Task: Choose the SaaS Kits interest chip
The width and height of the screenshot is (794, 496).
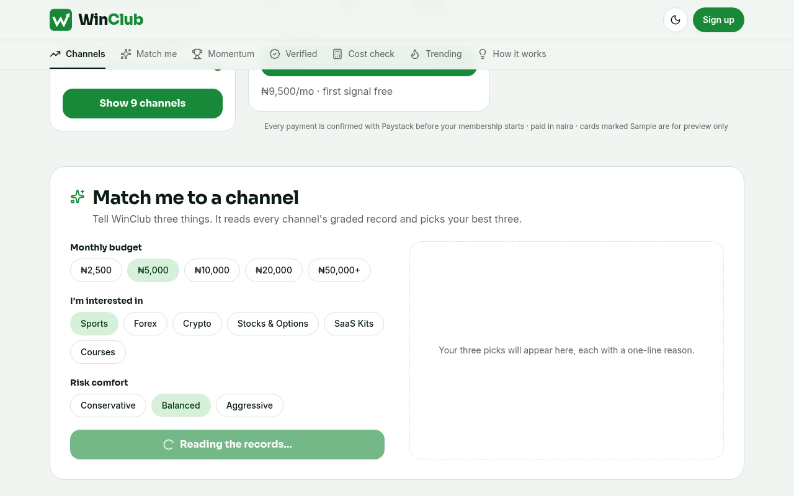Action: pyautogui.click(x=354, y=324)
